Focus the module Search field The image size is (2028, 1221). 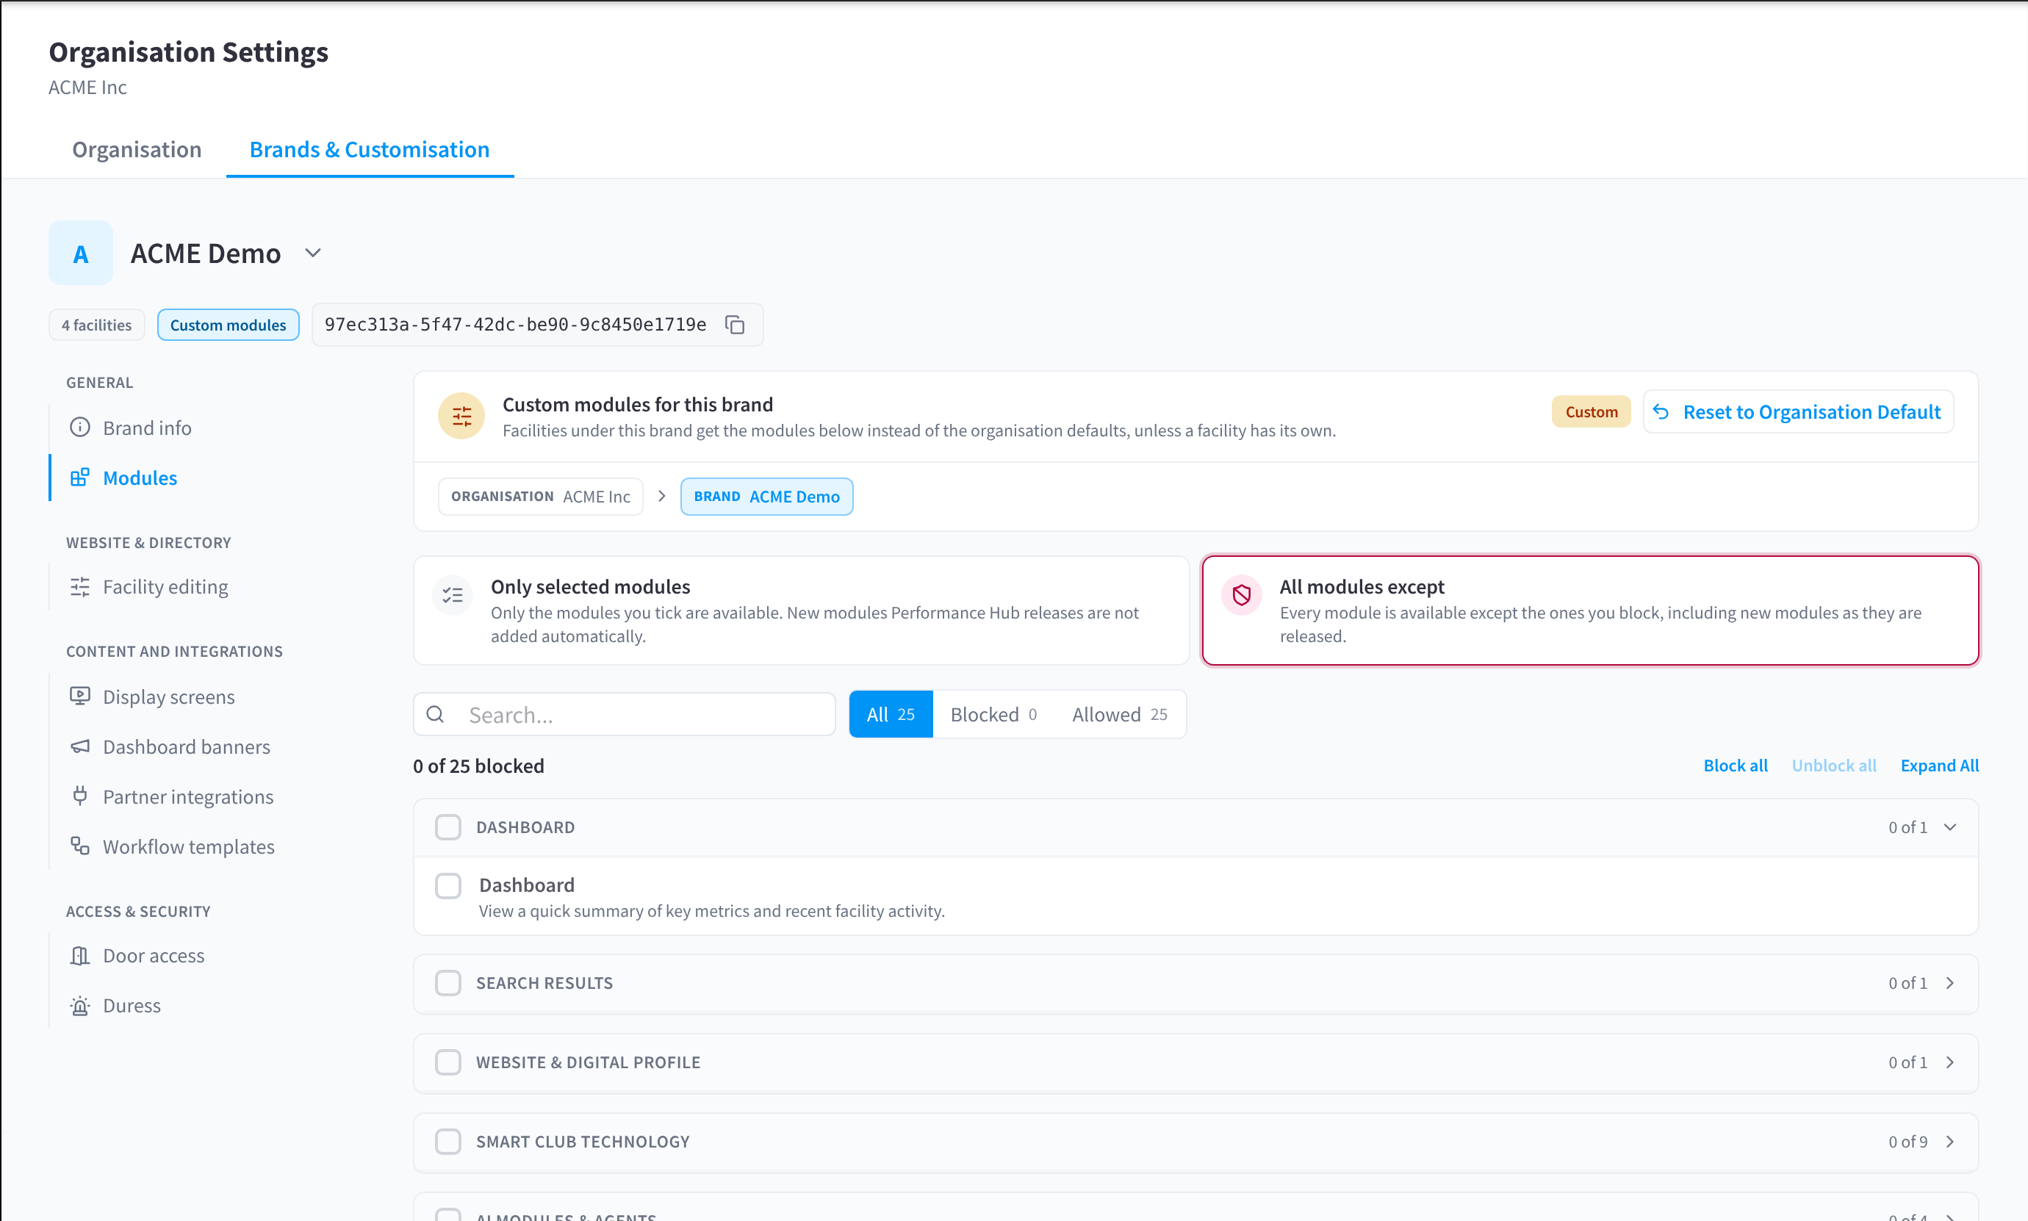[625, 714]
